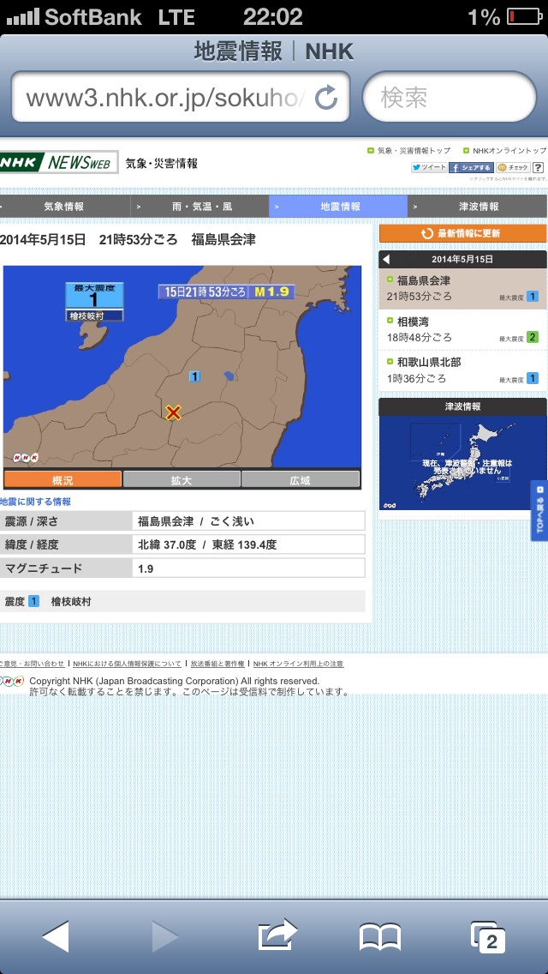
Task: Select the 広域 map view tab
Action: (x=301, y=479)
